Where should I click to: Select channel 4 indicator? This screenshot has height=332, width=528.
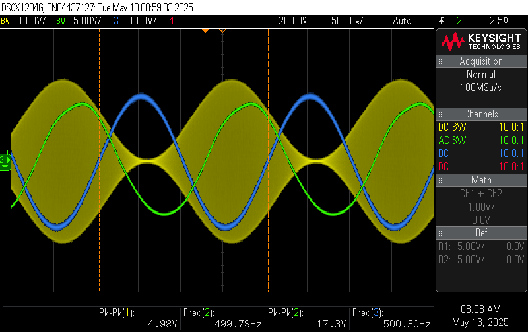pyautogui.click(x=172, y=21)
